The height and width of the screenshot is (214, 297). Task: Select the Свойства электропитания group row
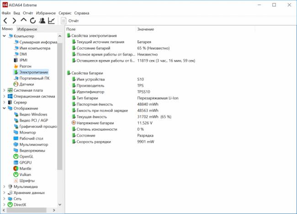92,36
